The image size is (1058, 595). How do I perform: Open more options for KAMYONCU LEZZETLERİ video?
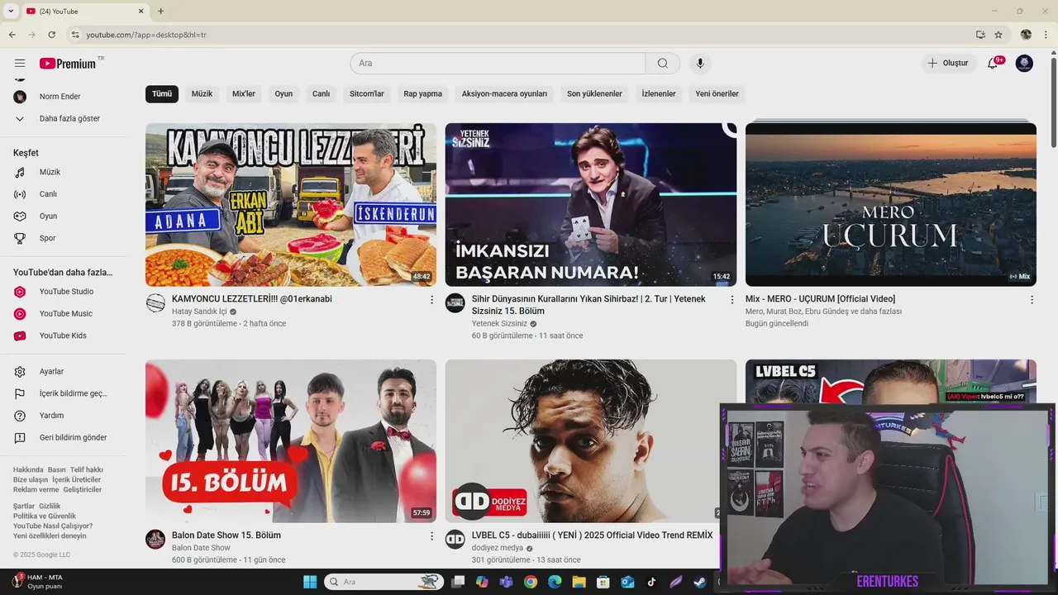click(x=431, y=300)
